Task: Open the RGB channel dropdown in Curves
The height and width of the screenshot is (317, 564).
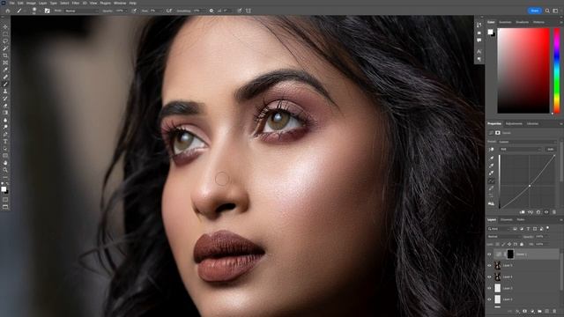Action: [521, 149]
